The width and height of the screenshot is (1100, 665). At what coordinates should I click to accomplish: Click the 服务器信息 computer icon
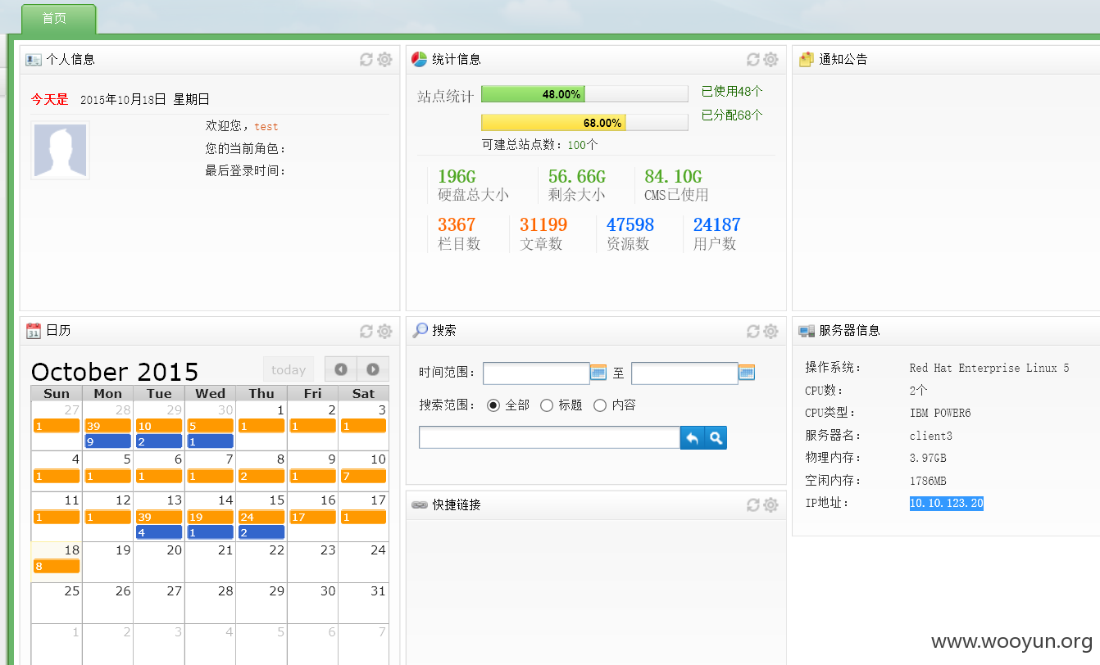pyautogui.click(x=807, y=331)
